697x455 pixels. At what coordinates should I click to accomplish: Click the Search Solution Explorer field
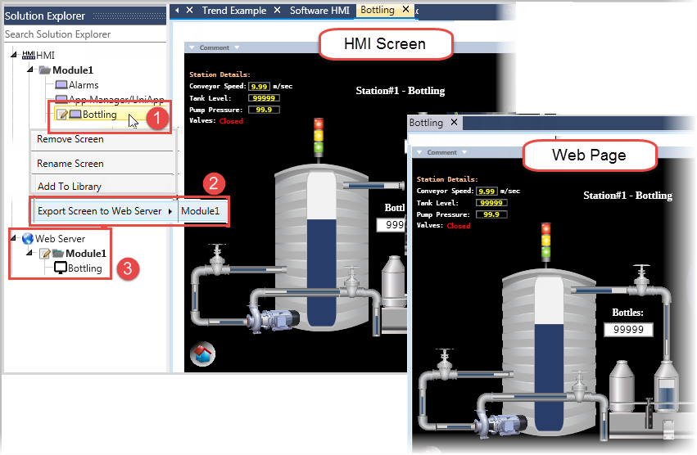coord(85,34)
